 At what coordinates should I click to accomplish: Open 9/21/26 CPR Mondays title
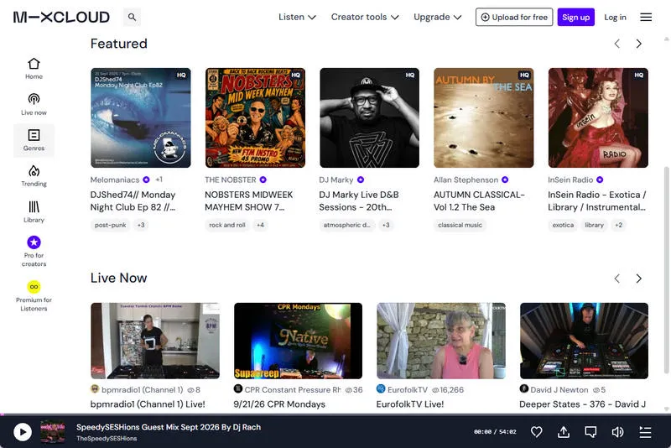[279, 404]
